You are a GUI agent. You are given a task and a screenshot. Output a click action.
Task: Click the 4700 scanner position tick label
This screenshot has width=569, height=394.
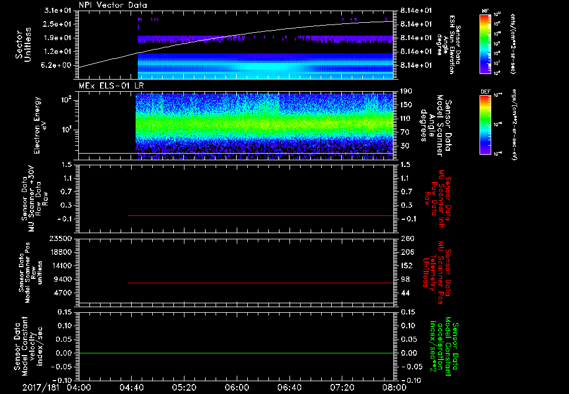coord(62,293)
